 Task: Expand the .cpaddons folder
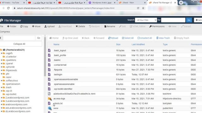click(x=2, y=60)
